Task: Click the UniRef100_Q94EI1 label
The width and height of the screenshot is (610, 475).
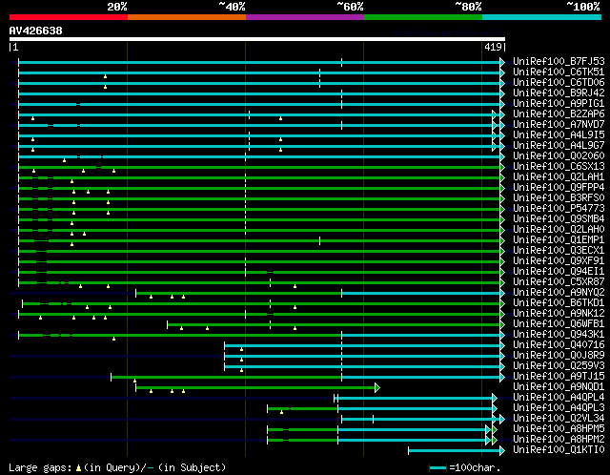Action: [x=559, y=272]
